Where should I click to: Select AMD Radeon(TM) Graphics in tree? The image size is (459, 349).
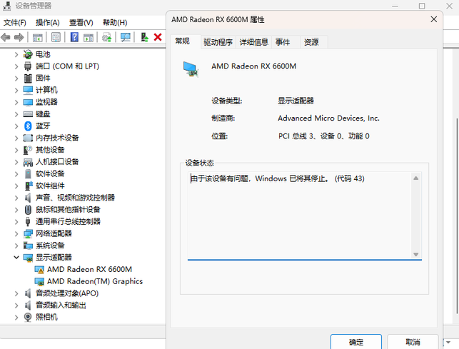[94, 281]
